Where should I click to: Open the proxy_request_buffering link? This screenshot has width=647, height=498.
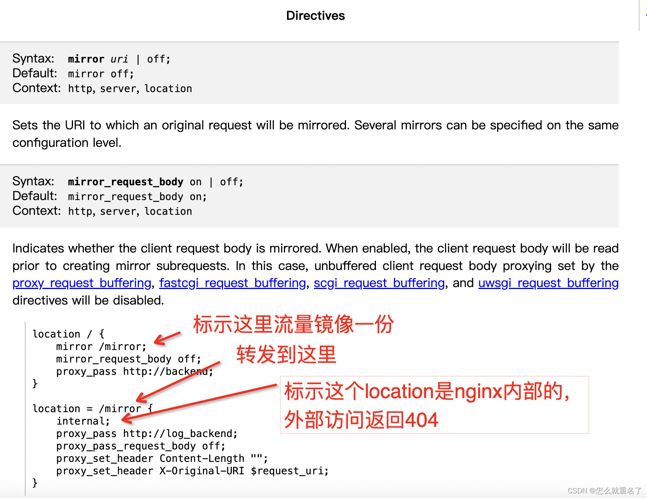click(82, 283)
